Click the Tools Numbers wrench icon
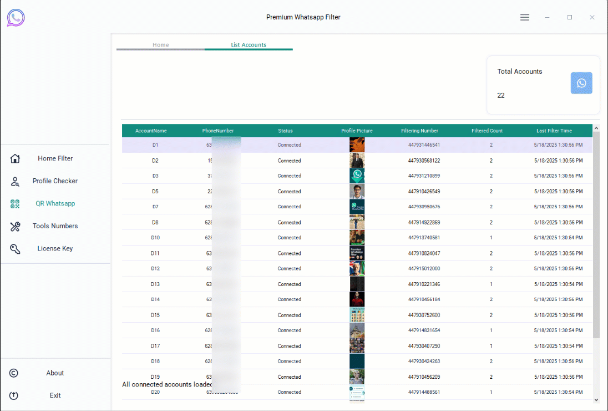Viewport: 608px width, 411px height. pos(15,226)
